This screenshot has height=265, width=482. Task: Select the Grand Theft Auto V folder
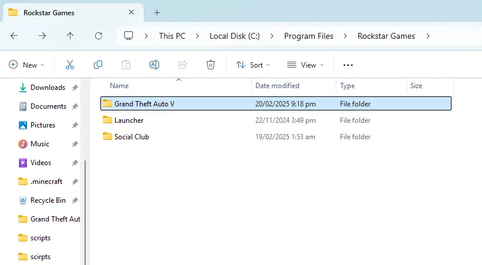coord(276,103)
